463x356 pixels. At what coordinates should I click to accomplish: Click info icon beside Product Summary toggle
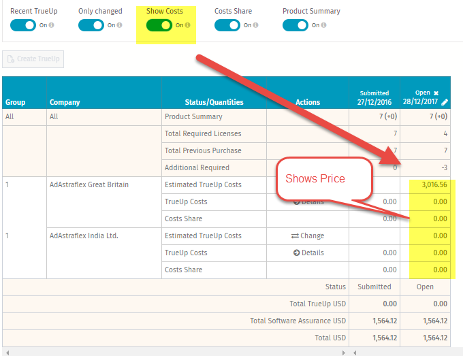tap(324, 26)
